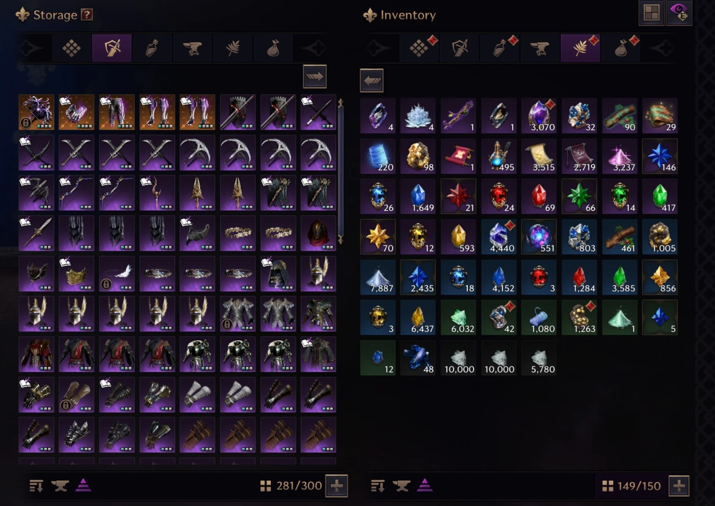Open the Storage potion consumables tab
Screen dimensions: 715x506
pos(152,48)
